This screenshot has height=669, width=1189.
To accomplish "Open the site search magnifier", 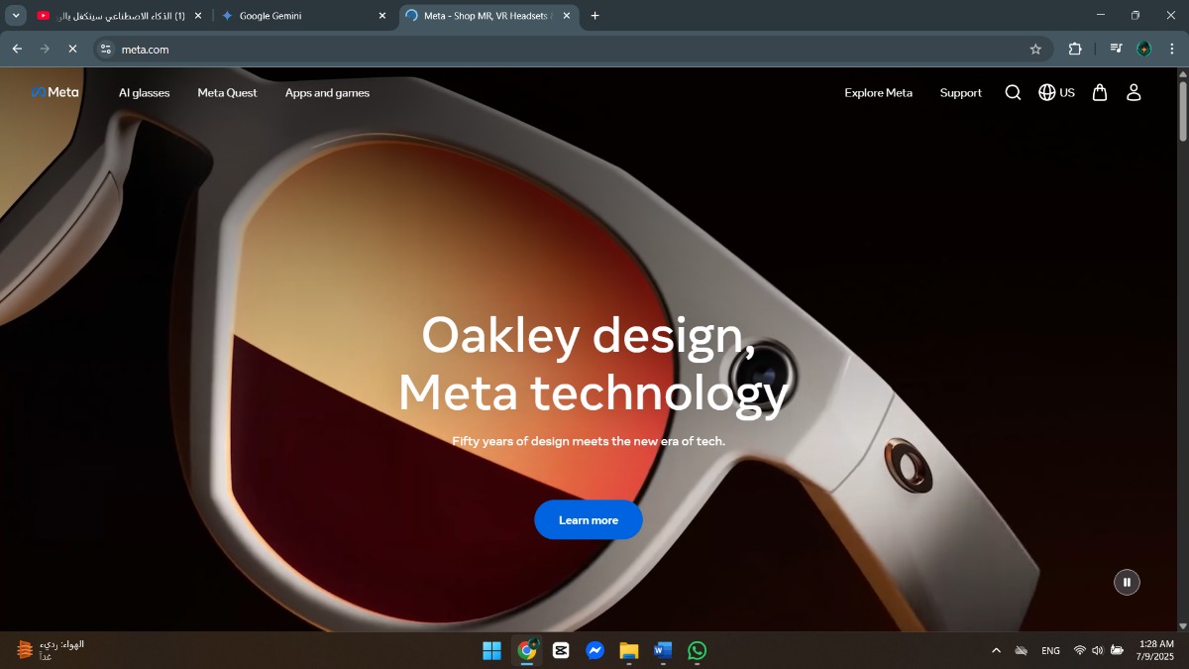I will pyautogui.click(x=1013, y=92).
